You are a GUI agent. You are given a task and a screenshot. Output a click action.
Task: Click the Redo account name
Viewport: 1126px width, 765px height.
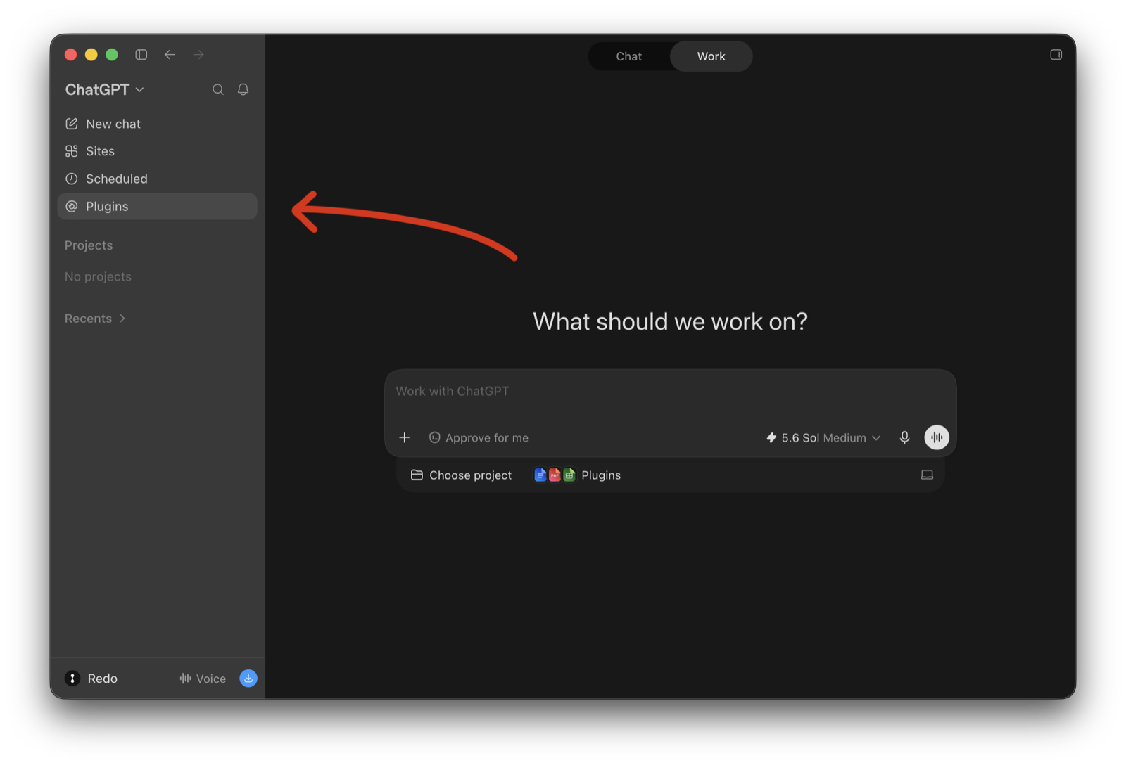click(x=103, y=678)
